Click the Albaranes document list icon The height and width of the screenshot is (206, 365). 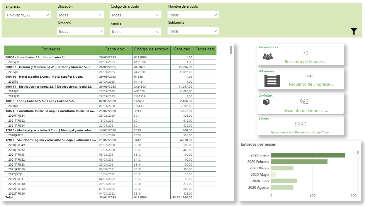coord(272,81)
